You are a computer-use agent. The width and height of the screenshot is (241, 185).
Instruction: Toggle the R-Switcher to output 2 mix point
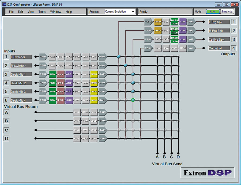pos(126,65)
